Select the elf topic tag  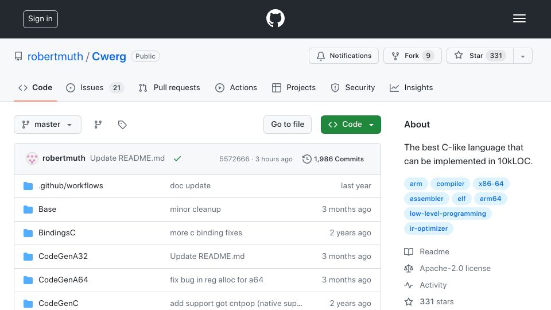tap(461, 199)
